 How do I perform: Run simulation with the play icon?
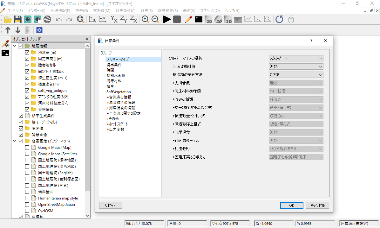point(167,19)
